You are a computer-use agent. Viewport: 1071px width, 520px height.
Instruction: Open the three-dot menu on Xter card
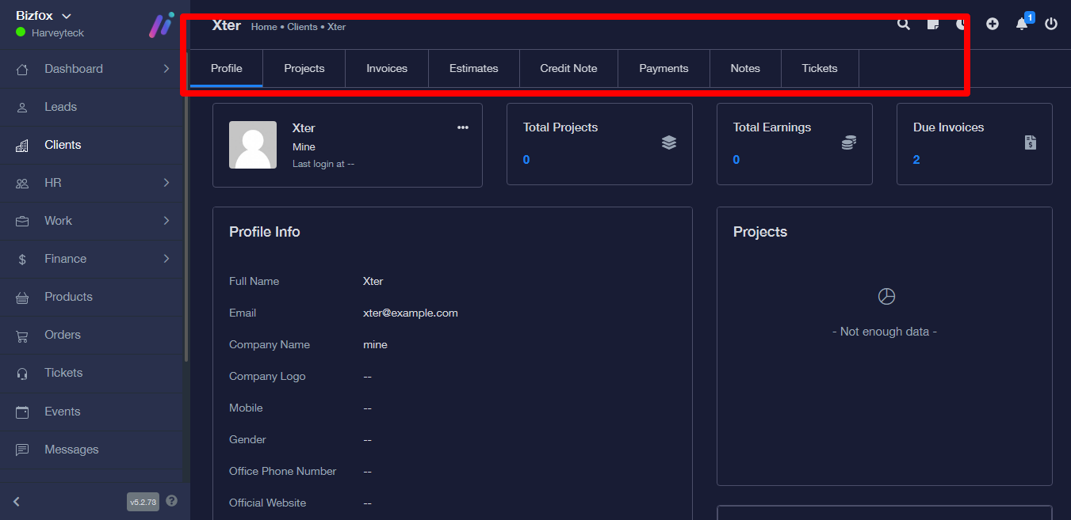pyautogui.click(x=463, y=127)
